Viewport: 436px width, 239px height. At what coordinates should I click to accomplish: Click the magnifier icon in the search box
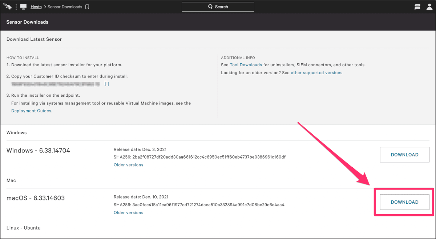coord(210,7)
